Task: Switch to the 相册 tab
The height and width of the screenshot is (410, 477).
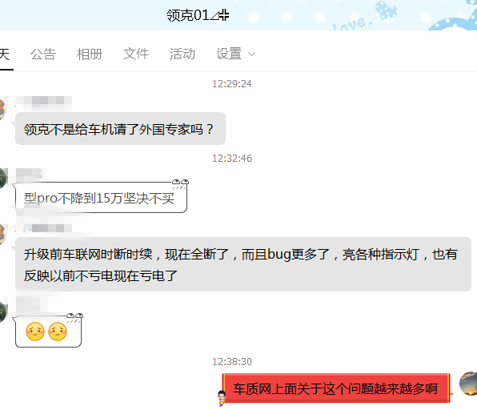Action: 90,54
